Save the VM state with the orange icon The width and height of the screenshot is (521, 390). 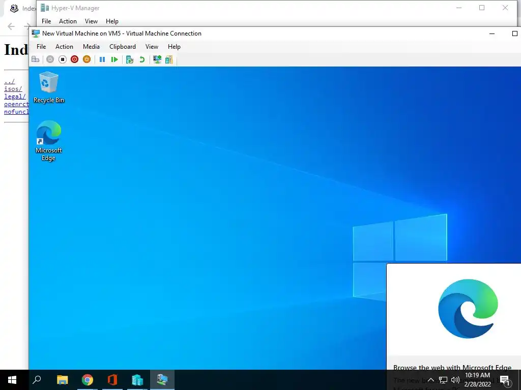point(86,59)
